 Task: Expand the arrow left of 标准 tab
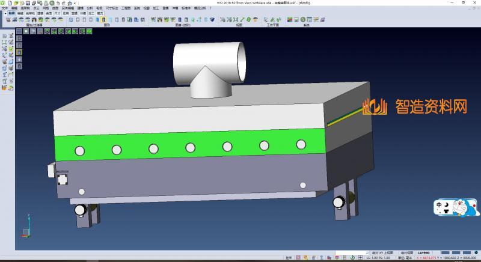pos(5,13)
